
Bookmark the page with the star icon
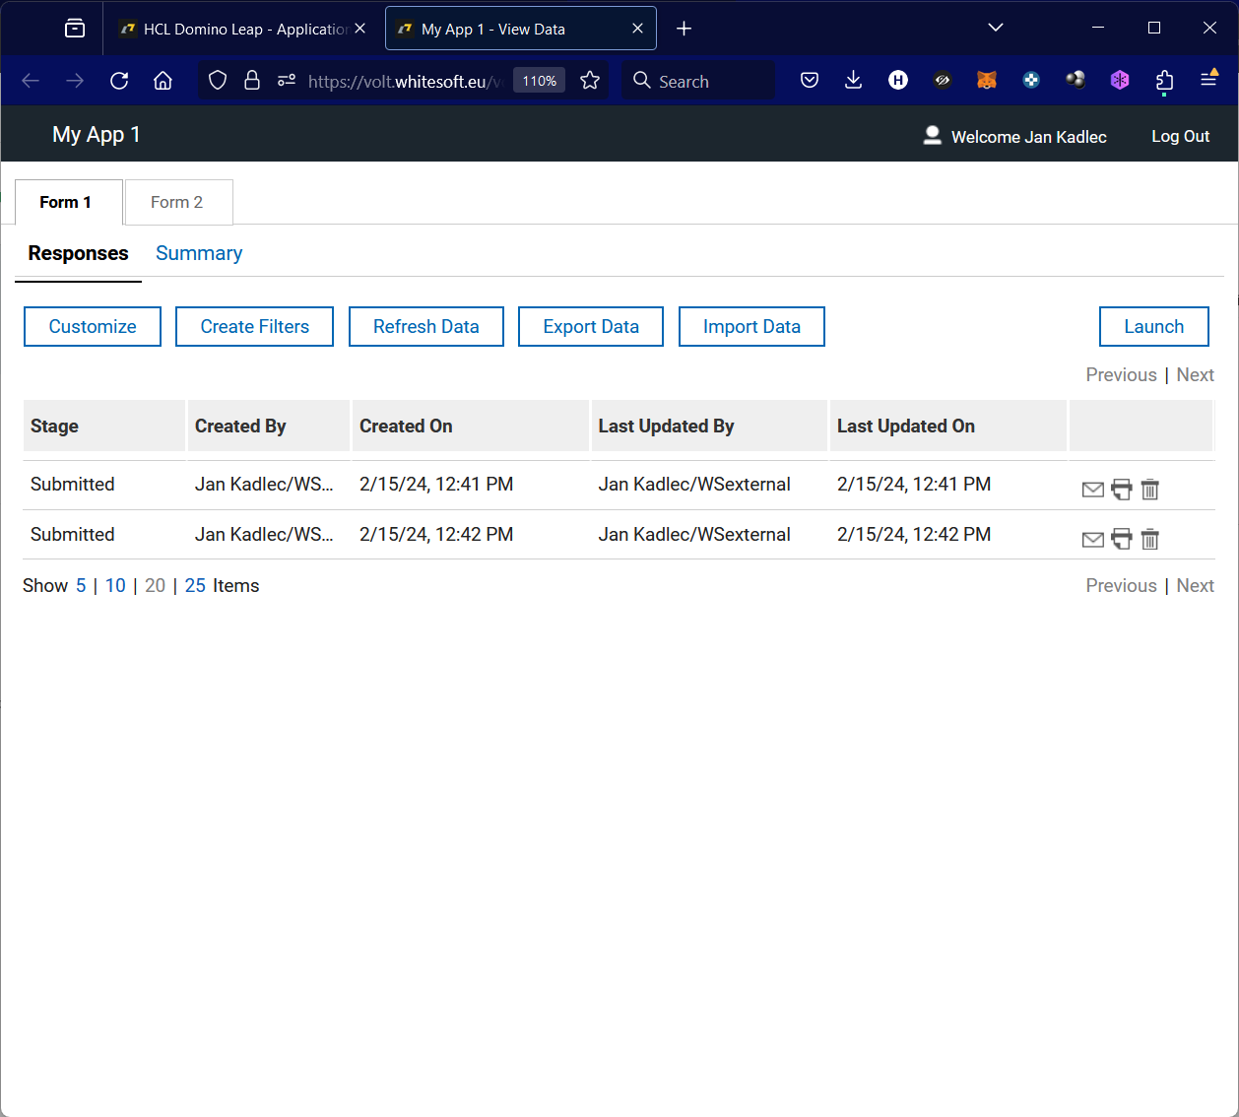point(590,80)
